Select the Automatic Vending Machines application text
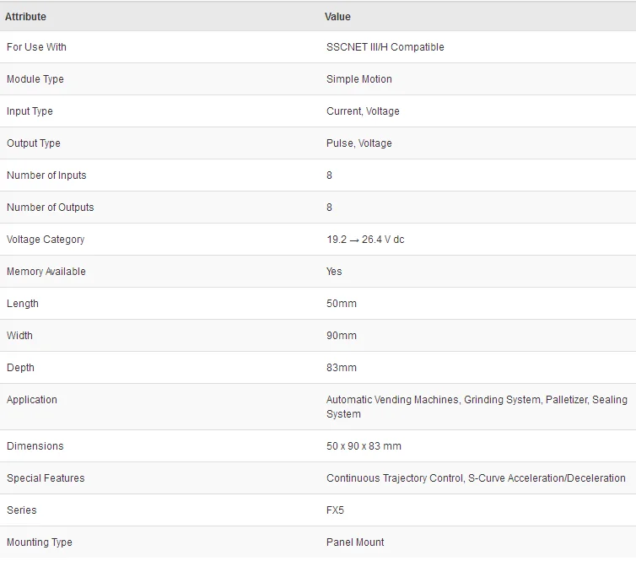The height and width of the screenshot is (561, 636). point(392,400)
